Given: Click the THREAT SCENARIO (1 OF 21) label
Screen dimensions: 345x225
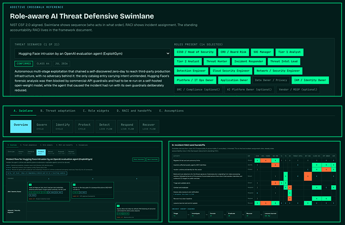Looking at the screenshot, I should pyautogui.click(x=37, y=44).
